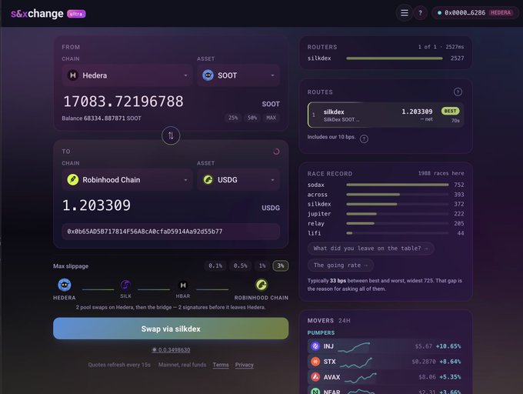Click the s&xchange logo
The height and width of the screenshot is (394, 523).
click(x=37, y=14)
